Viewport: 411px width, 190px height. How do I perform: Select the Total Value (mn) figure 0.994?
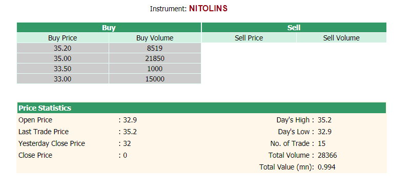326,167
